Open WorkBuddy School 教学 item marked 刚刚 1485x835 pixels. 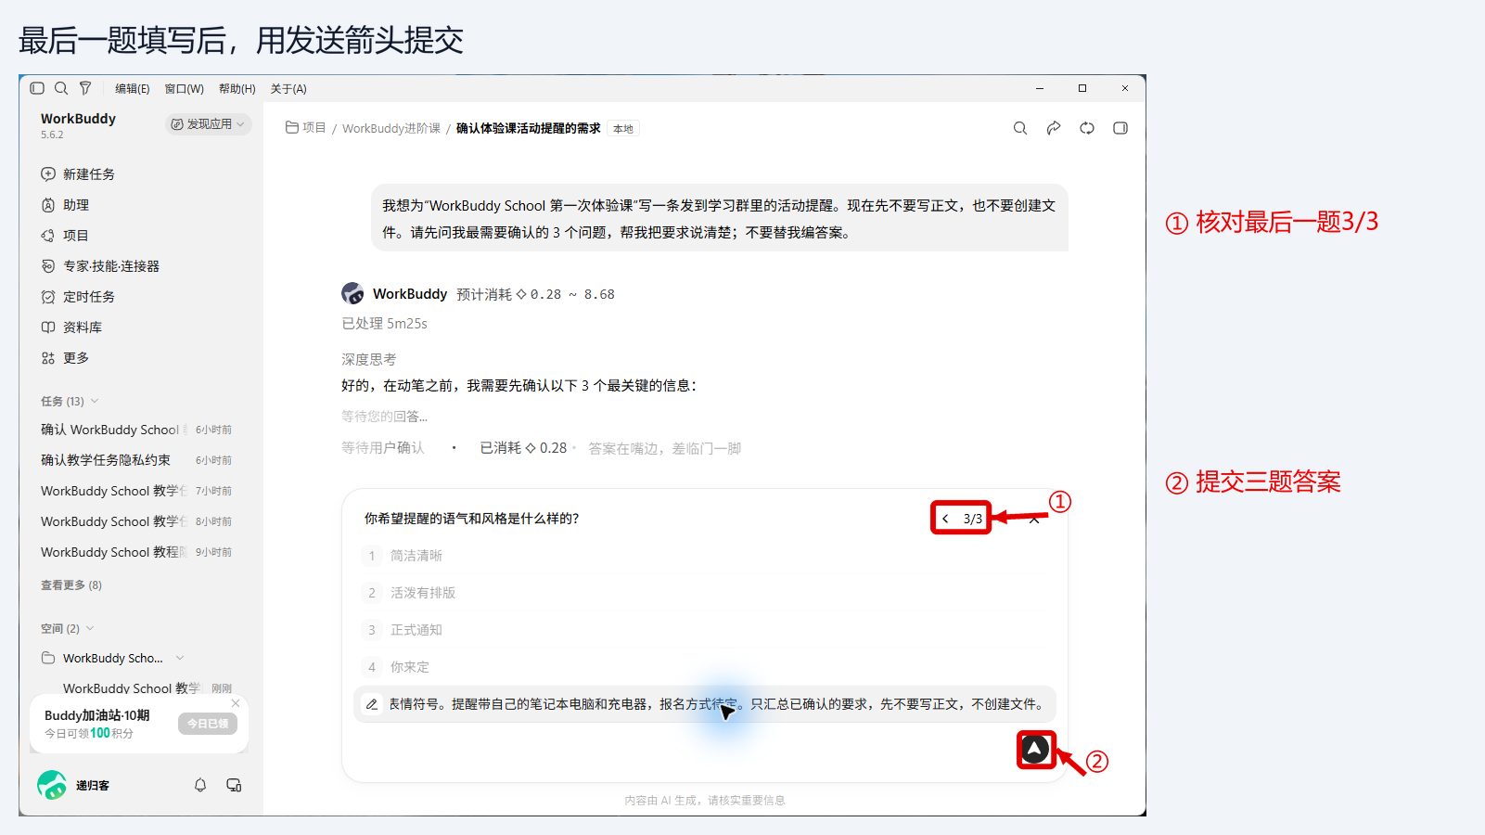point(147,688)
